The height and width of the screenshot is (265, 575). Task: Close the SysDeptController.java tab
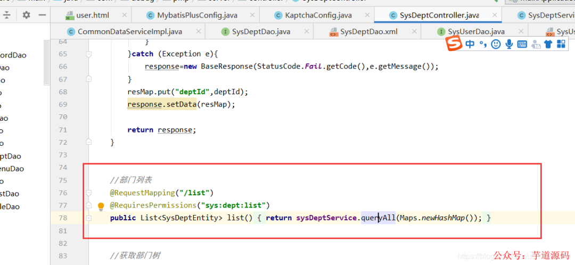pyautogui.click(x=495, y=15)
